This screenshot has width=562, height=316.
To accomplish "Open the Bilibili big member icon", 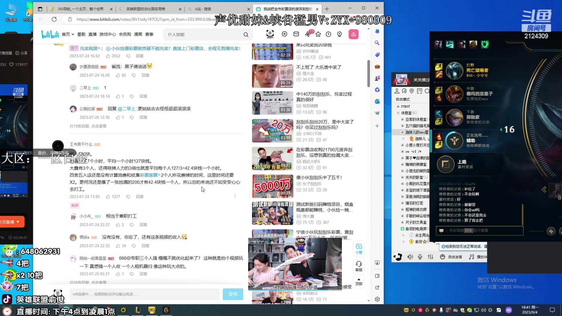I will [x=285, y=34].
